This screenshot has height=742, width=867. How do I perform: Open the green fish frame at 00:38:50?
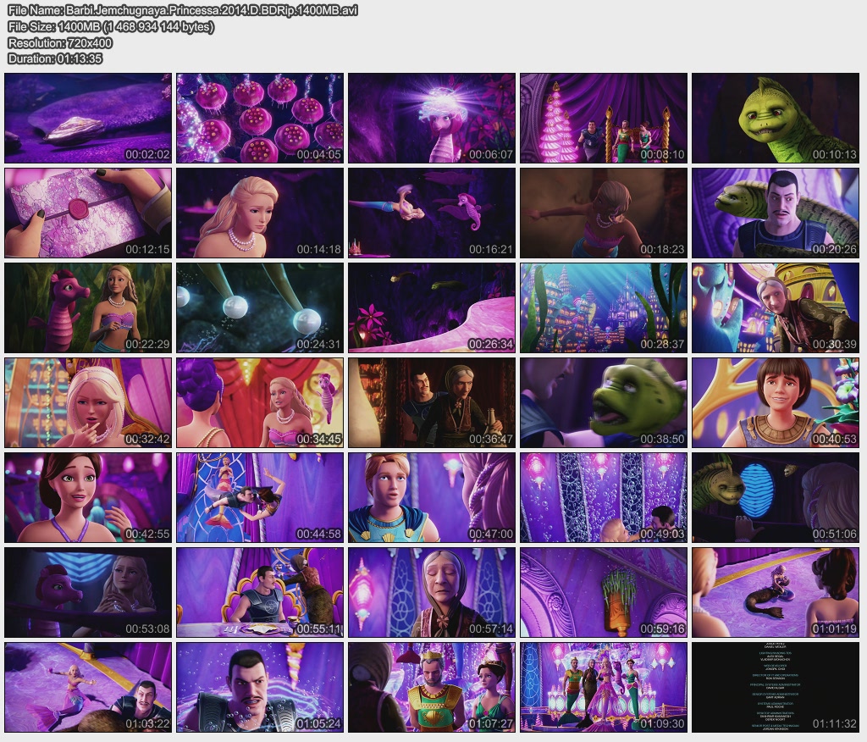click(x=604, y=402)
